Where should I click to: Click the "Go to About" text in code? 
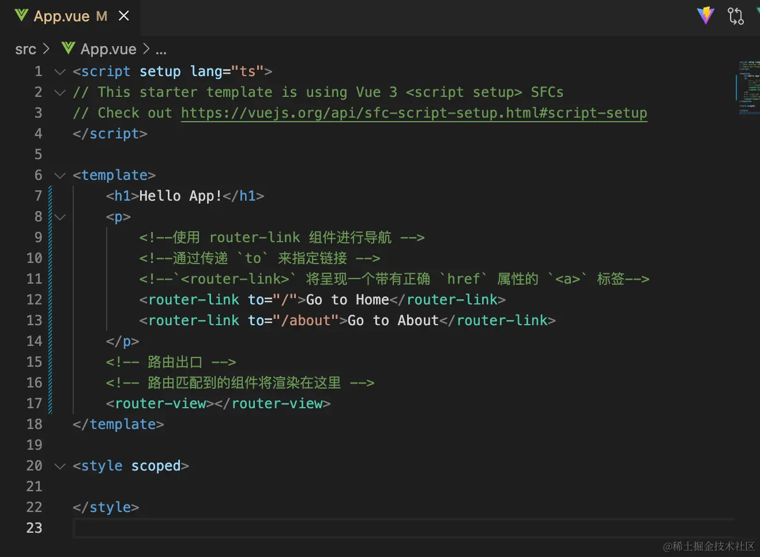tap(393, 321)
